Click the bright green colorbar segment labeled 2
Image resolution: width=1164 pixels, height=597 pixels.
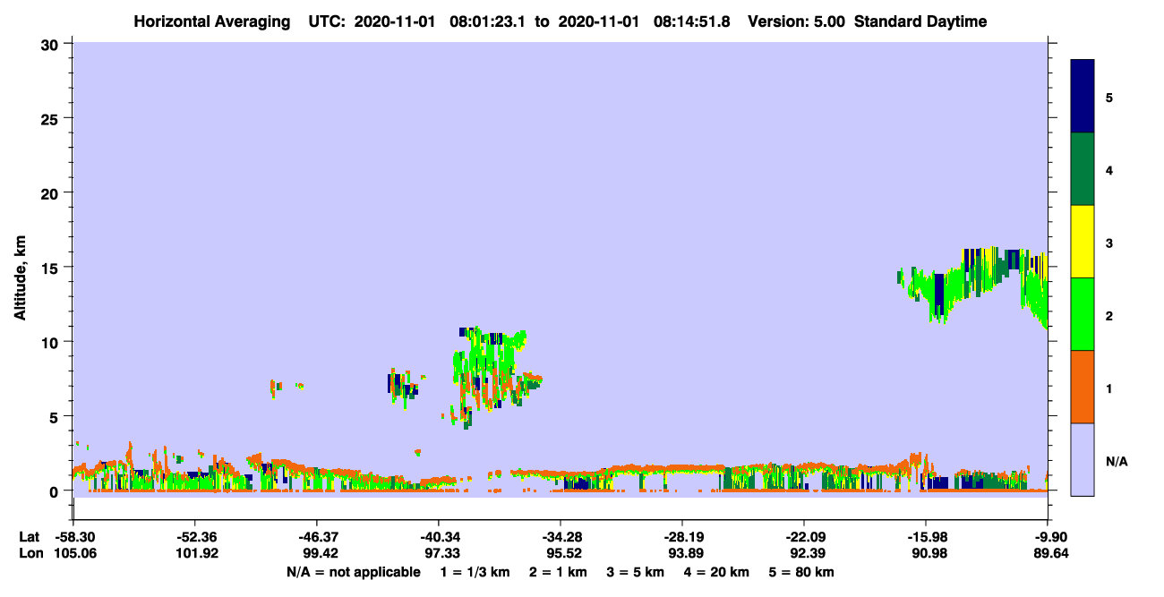pyautogui.click(x=1083, y=314)
